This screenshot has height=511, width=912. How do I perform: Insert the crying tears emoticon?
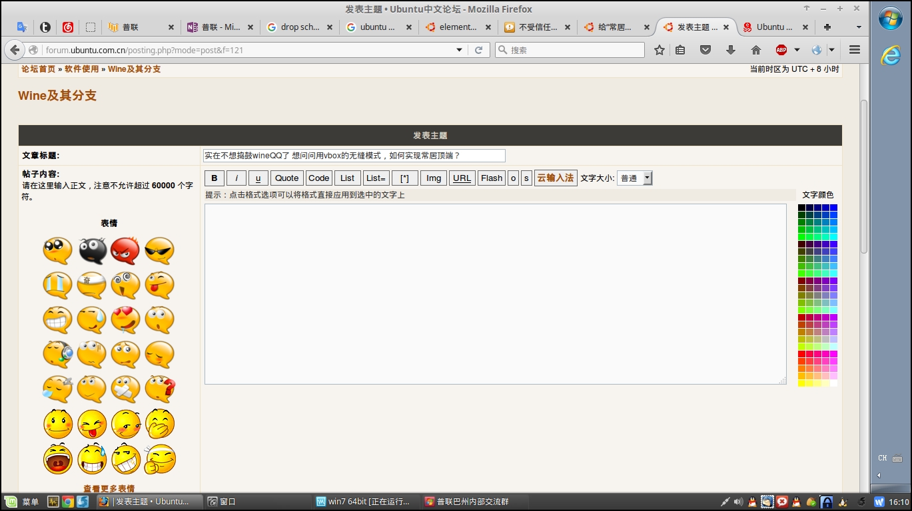(58, 285)
